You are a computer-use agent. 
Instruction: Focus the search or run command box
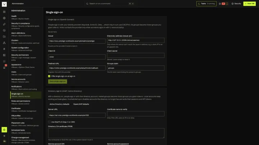point(110,4)
